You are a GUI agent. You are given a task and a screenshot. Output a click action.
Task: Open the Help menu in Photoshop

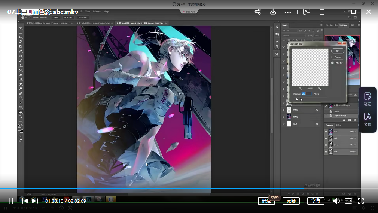(x=106, y=12)
